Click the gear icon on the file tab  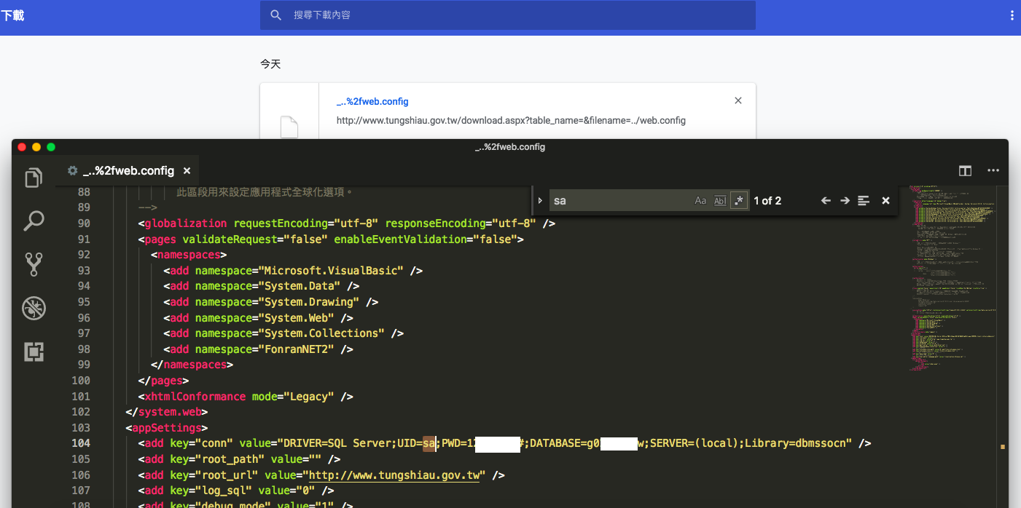72,171
